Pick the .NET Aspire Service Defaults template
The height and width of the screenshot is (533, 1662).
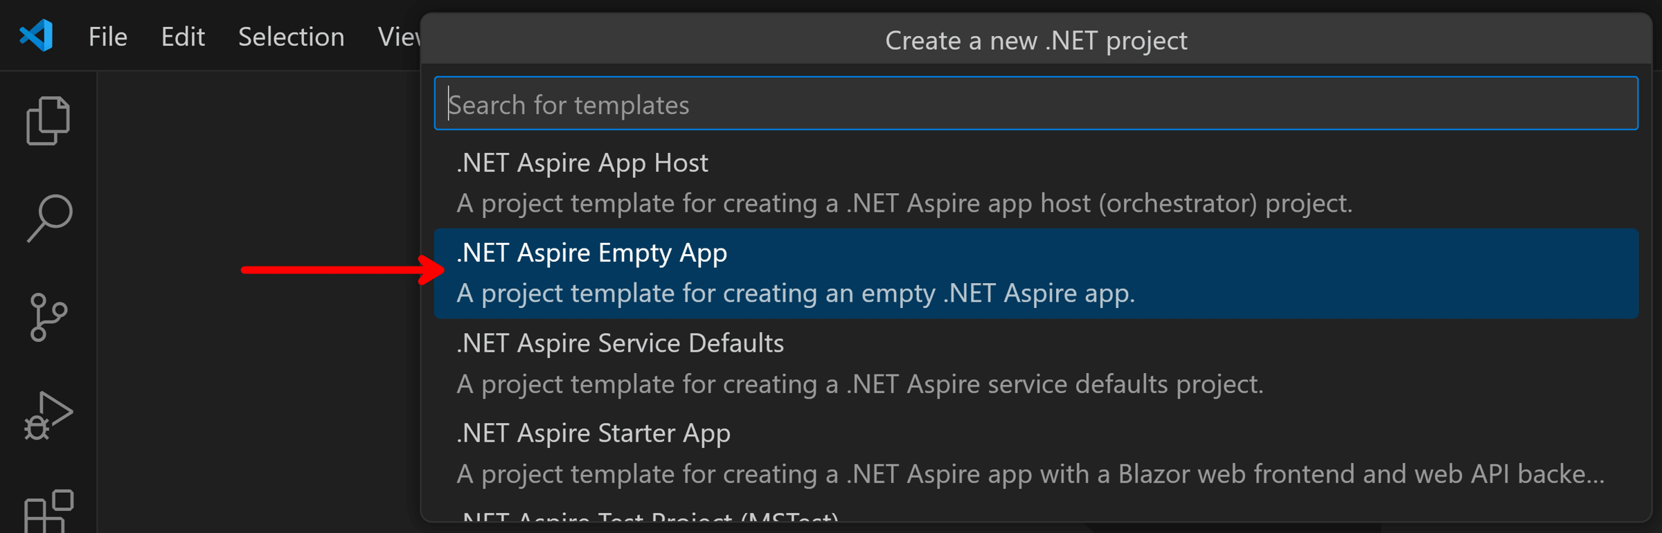pyautogui.click(x=1036, y=363)
